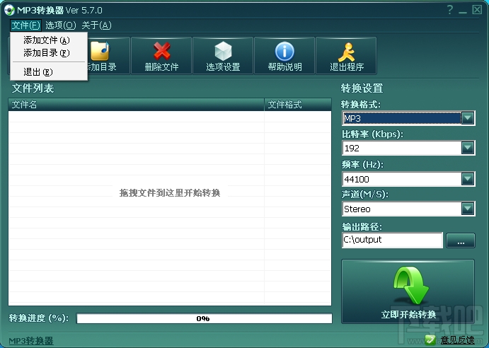
Task: Click the 删除文件 red X icon
Action: coord(161,51)
